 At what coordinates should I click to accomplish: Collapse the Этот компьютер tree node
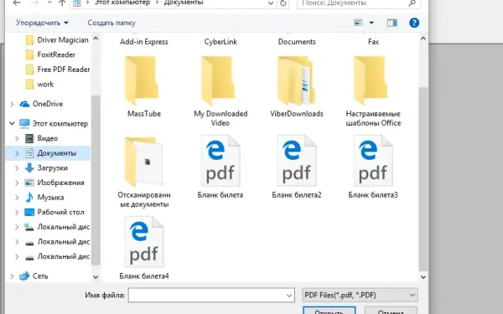(12, 123)
